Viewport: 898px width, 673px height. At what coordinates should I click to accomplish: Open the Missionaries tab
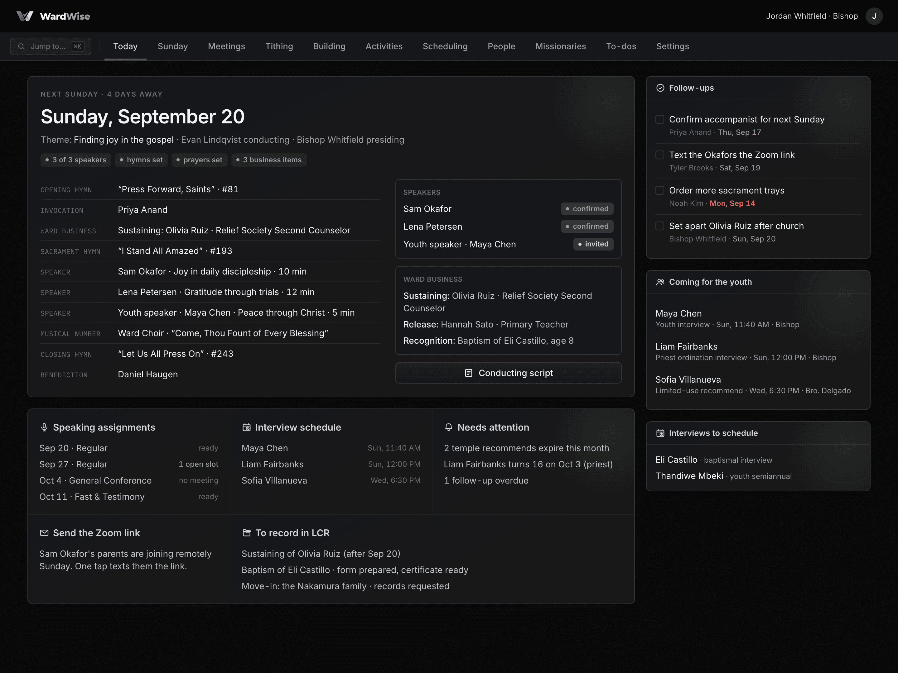coord(560,46)
